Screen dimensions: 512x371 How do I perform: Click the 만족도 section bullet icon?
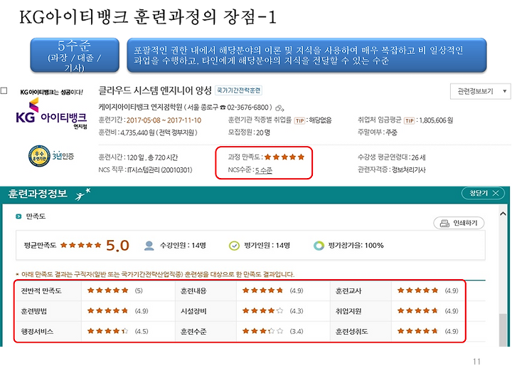pos(18,216)
